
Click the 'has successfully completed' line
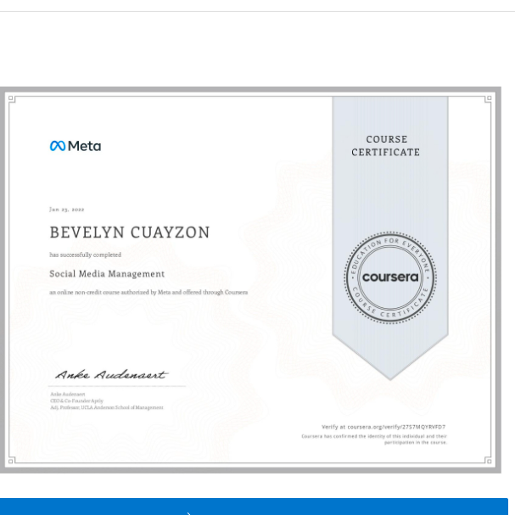pos(85,255)
